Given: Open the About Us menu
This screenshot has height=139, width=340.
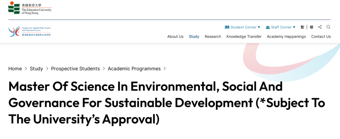Looking at the screenshot, I should (175, 36).
